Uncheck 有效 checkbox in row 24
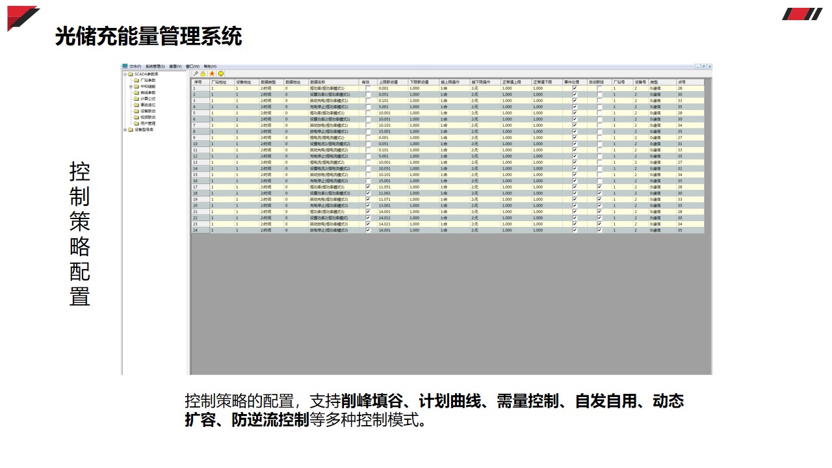The height and width of the screenshot is (468, 832). (369, 230)
